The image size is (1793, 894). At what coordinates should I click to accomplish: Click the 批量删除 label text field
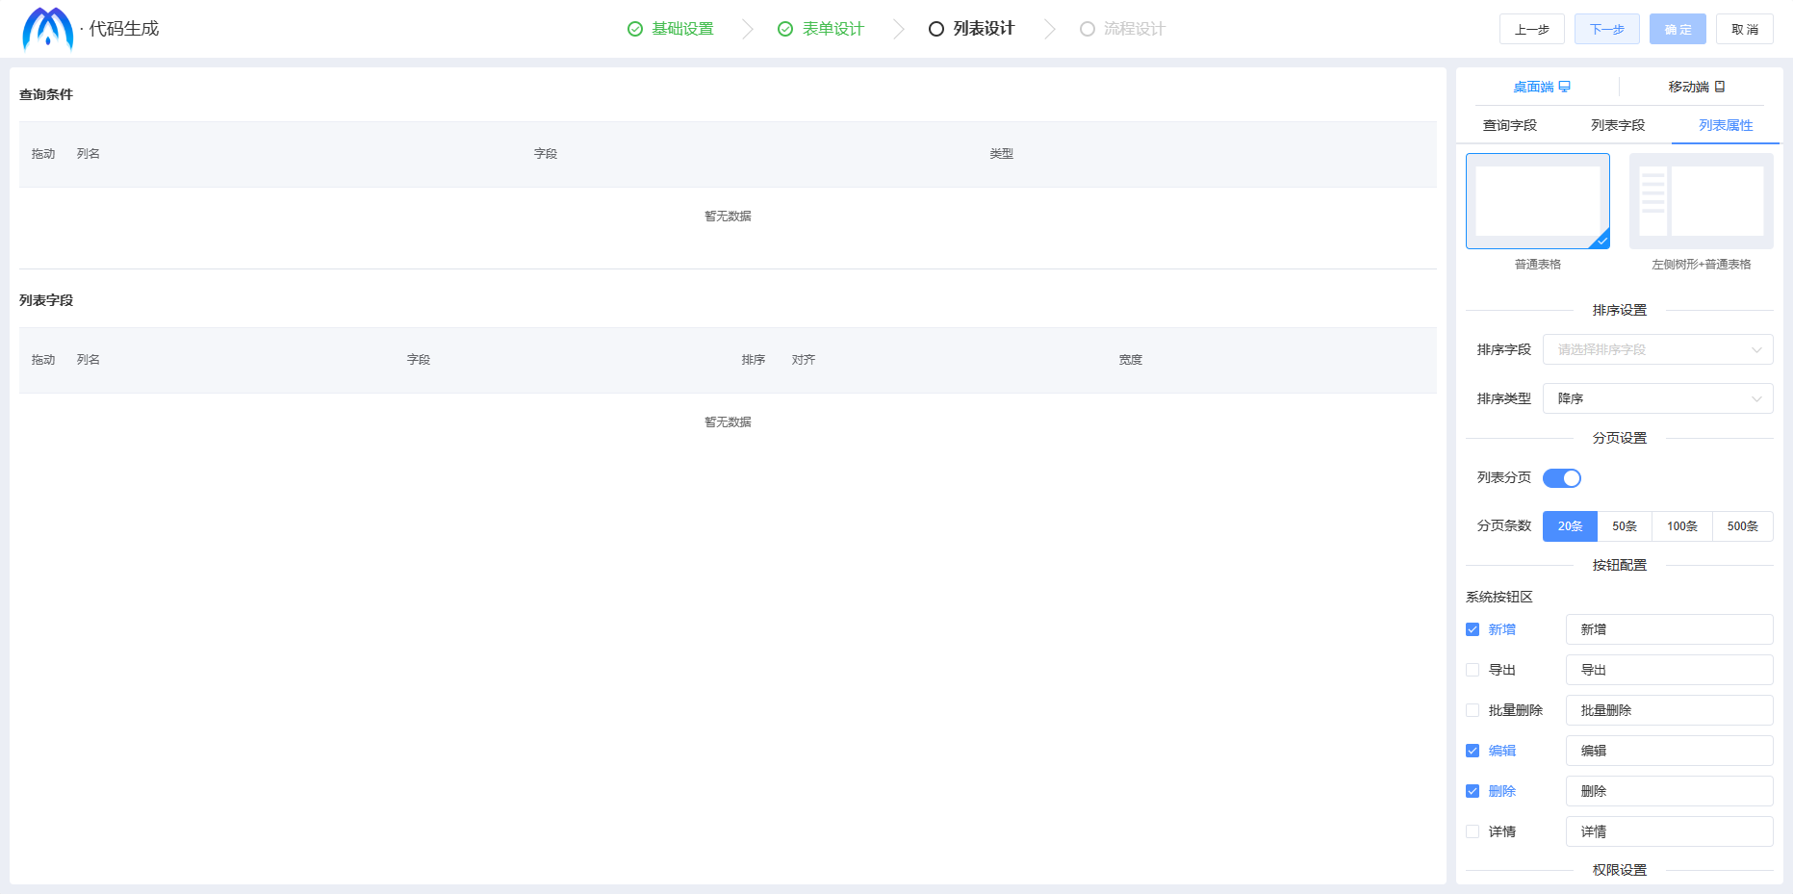pos(1670,710)
